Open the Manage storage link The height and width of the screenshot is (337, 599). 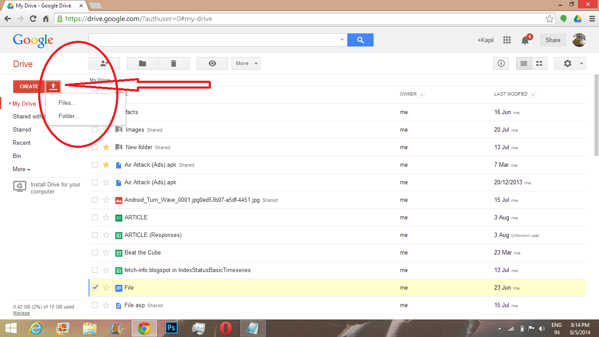click(x=21, y=313)
